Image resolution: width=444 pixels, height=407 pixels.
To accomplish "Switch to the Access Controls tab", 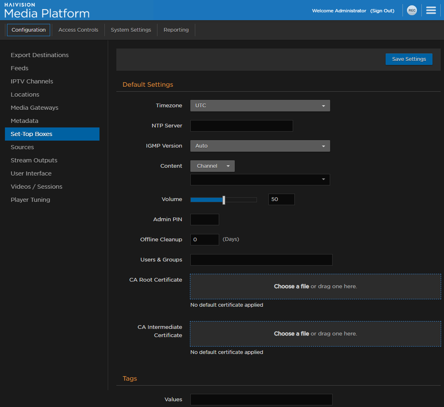I will (78, 30).
